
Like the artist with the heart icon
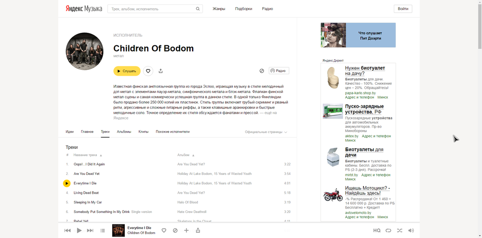point(148,71)
